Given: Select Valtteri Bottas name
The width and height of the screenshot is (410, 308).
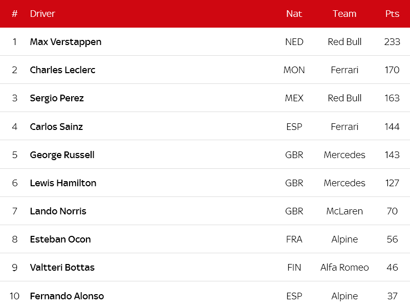Looking at the screenshot, I should tap(62, 268).
